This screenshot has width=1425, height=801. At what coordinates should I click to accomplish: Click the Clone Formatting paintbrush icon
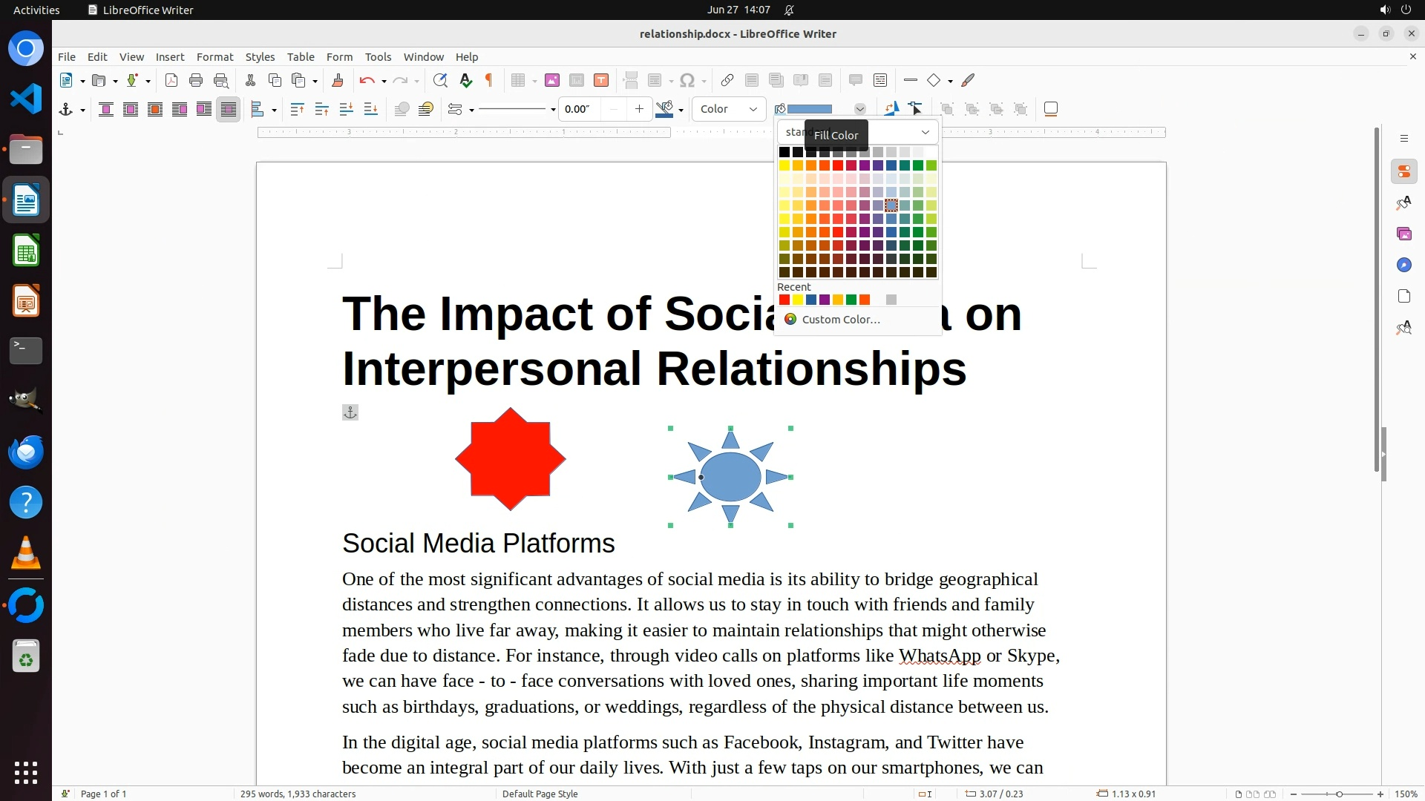point(338,80)
